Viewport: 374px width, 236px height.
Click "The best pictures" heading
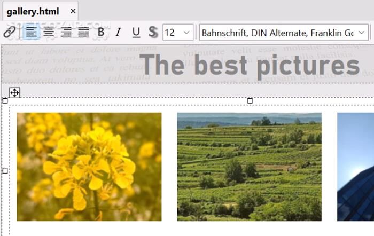pyautogui.click(x=249, y=65)
